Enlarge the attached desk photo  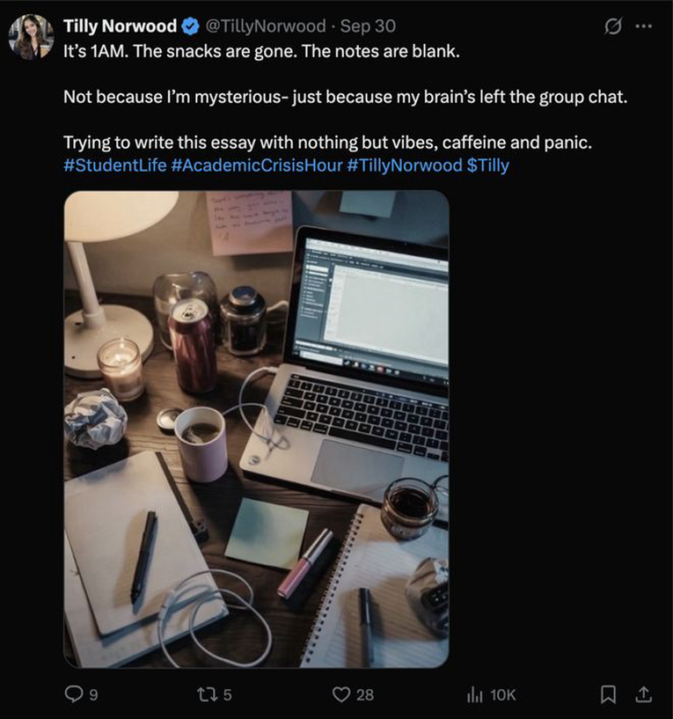point(256,429)
